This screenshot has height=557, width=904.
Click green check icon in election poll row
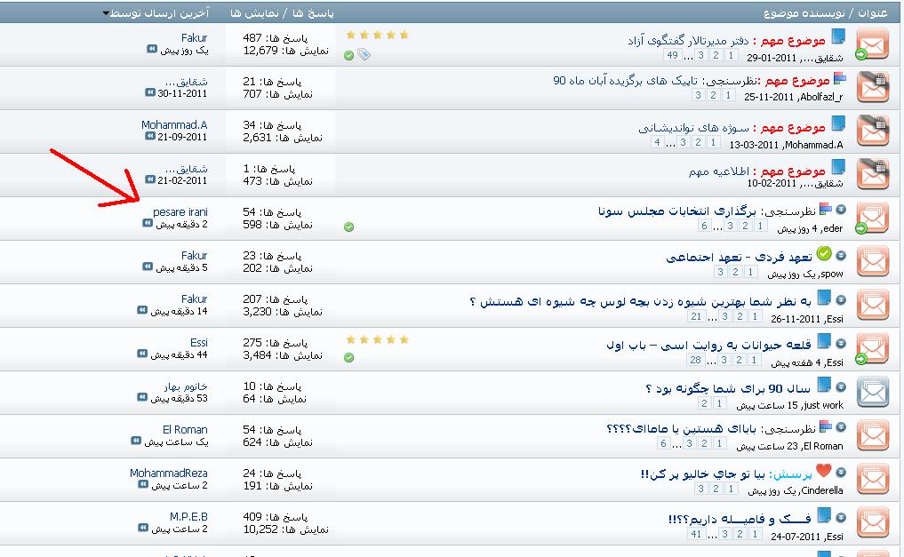(348, 227)
